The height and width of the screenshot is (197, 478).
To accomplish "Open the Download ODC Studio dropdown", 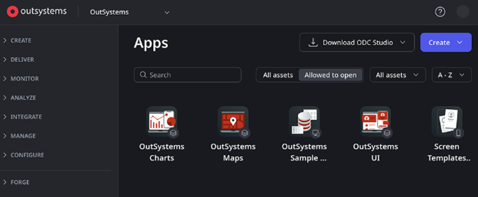I will click(357, 42).
